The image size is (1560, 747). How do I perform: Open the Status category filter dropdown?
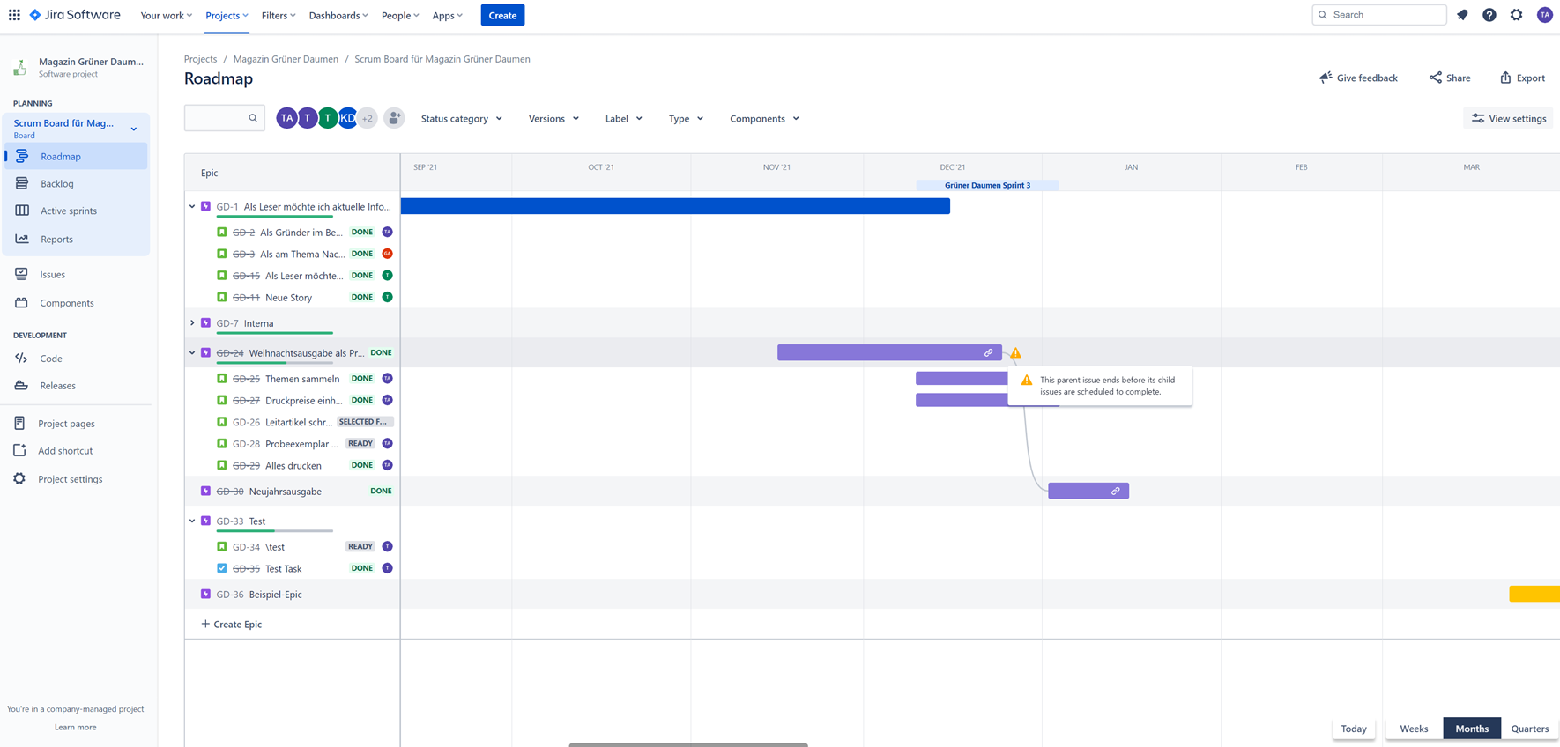tap(461, 118)
